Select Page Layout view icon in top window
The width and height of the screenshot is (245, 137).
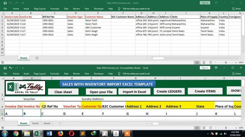tap(204, 62)
